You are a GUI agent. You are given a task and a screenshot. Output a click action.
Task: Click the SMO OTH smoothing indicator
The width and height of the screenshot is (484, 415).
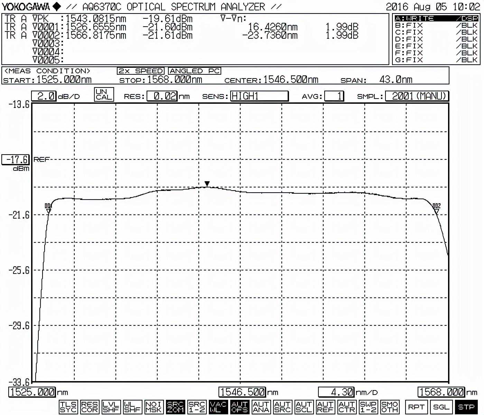[390, 407]
